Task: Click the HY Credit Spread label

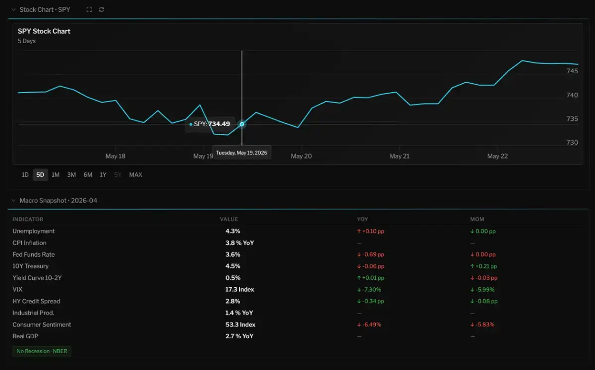Action: pyautogui.click(x=36, y=301)
